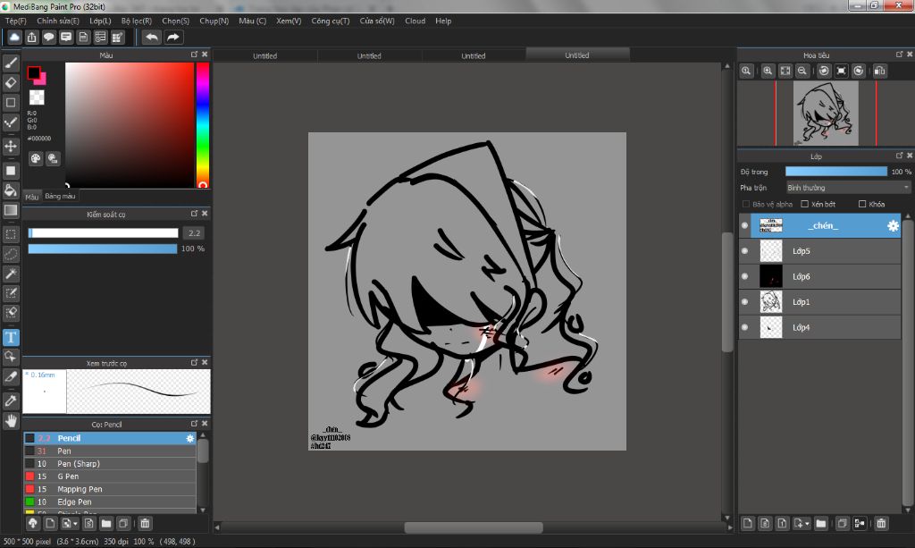Adjust the Độ trong opacity slider
The height and width of the screenshot is (548, 915).
835,172
